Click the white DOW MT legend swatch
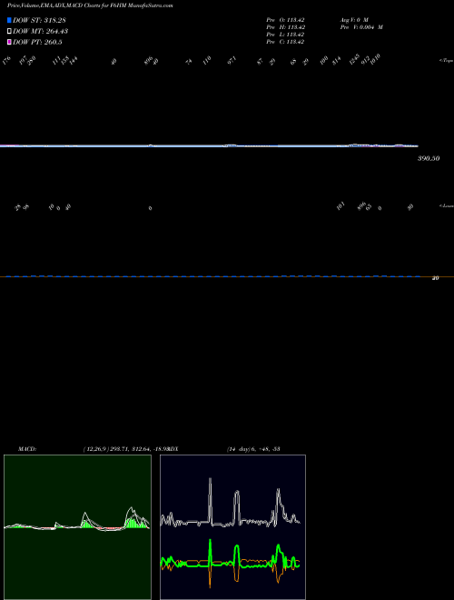 coord(9,32)
